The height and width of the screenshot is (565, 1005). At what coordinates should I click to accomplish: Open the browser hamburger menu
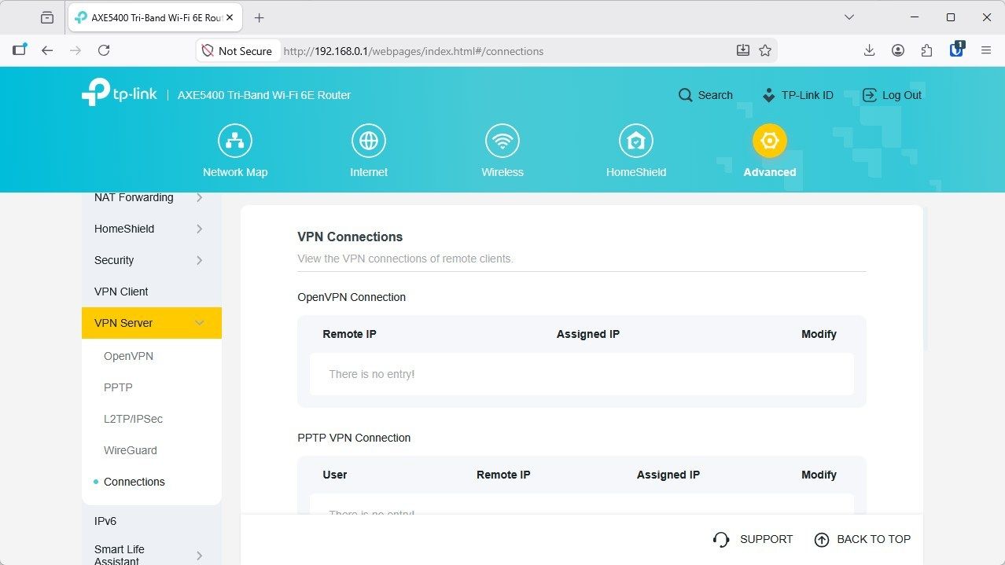tap(986, 50)
